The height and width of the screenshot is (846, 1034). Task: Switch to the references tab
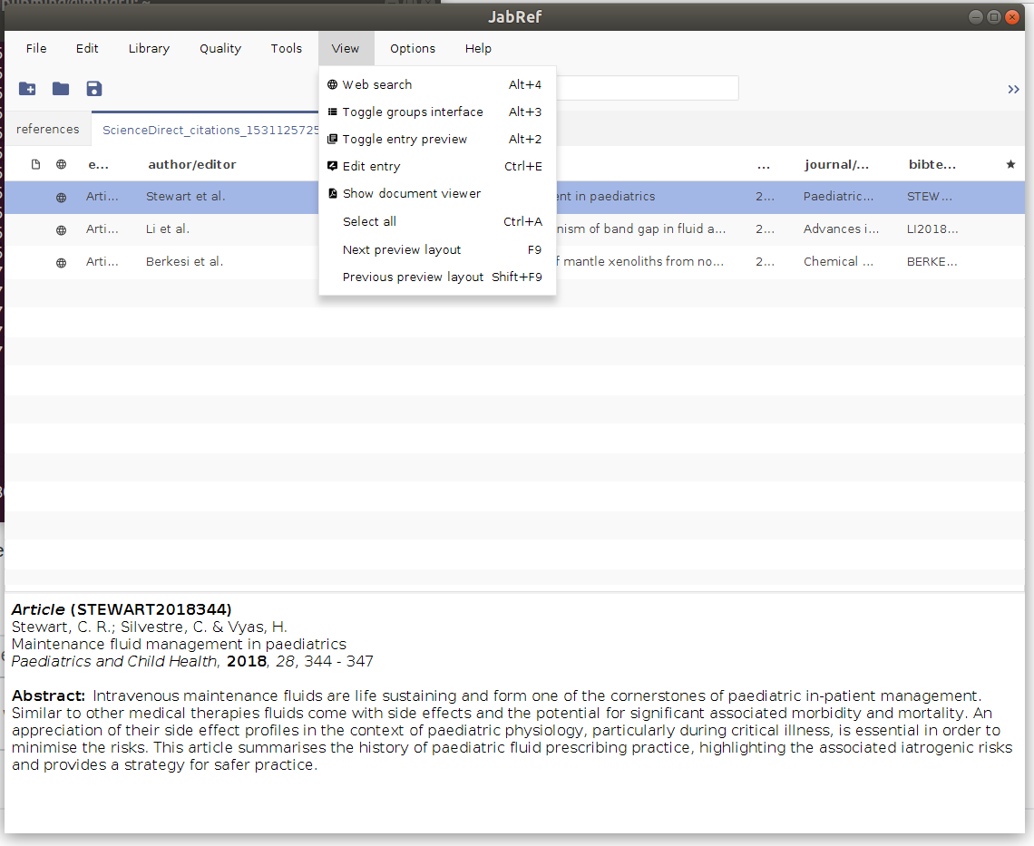(47, 130)
